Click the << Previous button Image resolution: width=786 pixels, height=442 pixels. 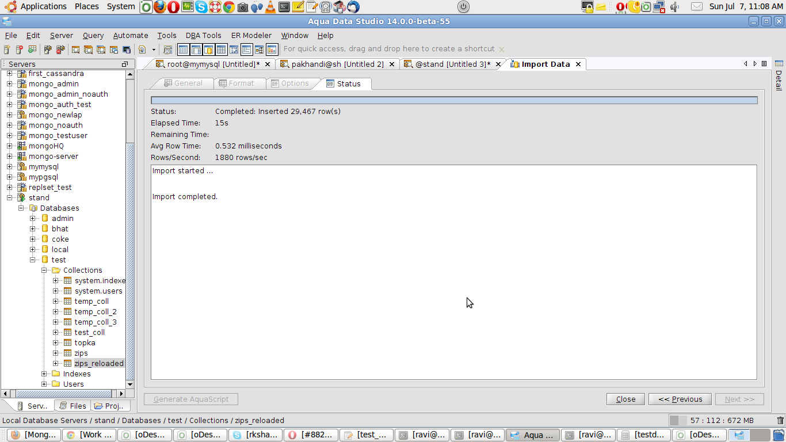(x=680, y=399)
